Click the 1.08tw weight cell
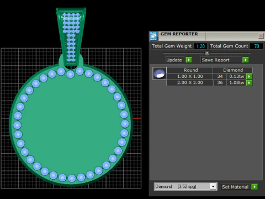 tap(236, 83)
